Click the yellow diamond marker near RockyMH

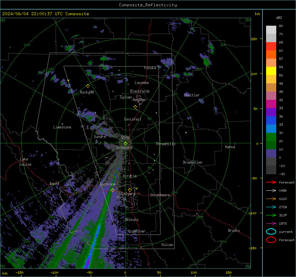point(88,86)
